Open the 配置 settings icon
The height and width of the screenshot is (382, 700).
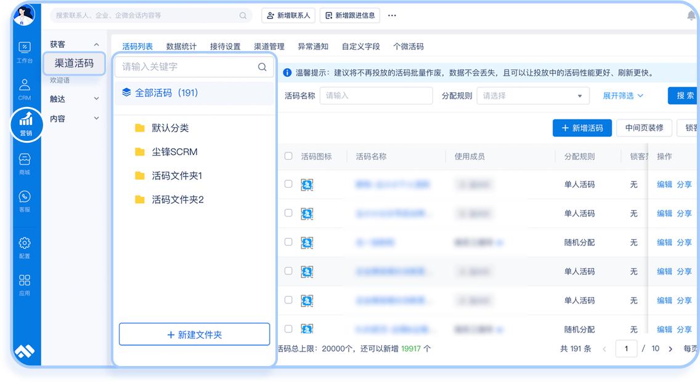25,246
